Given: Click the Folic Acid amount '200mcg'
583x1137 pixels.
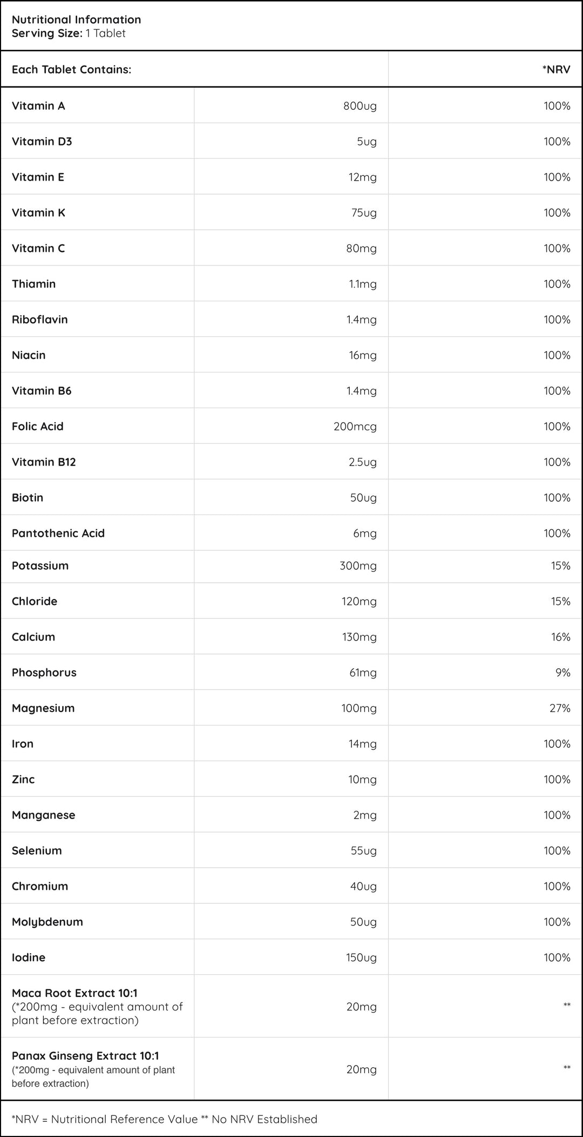Looking at the screenshot, I should (355, 427).
